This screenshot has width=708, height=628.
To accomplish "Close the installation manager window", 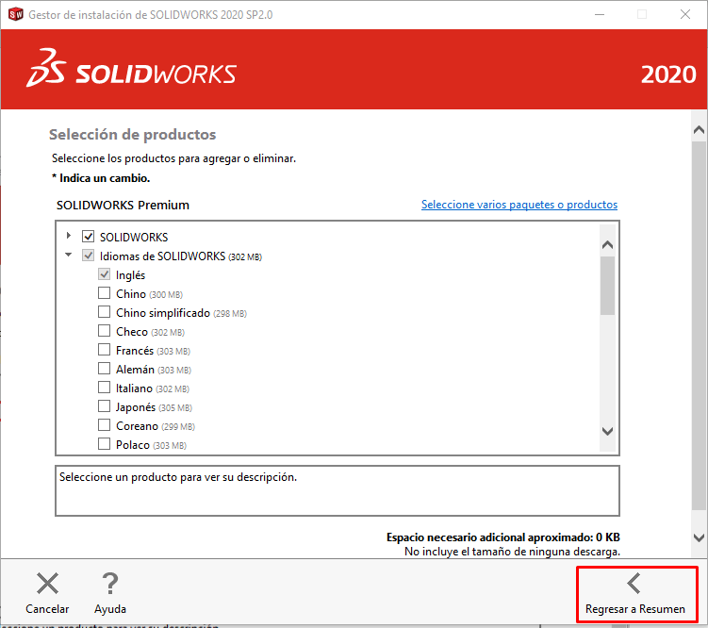I will [x=685, y=14].
